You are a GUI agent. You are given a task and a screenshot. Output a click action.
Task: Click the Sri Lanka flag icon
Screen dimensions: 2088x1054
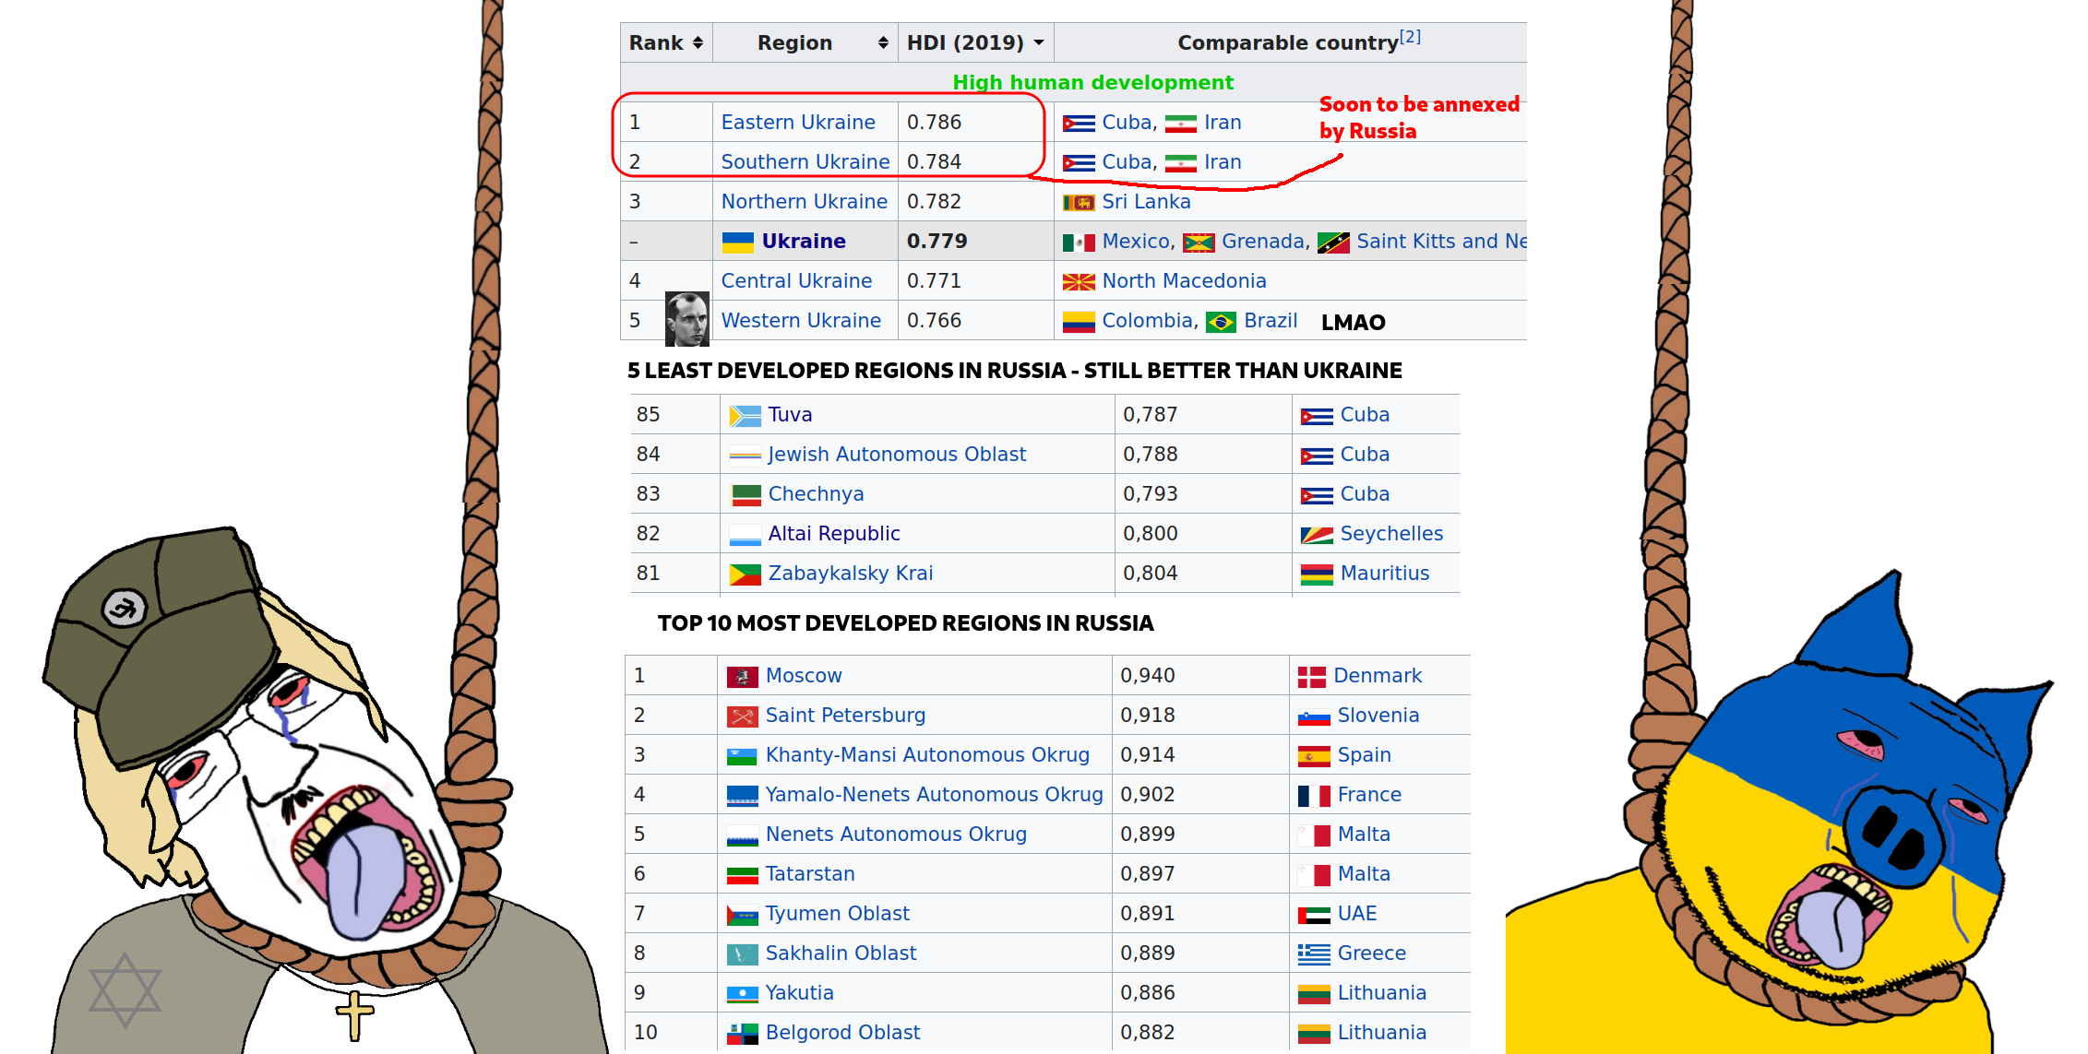coord(1078,202)
